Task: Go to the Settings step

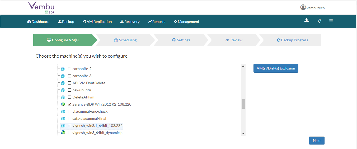Action: pos(181,40)
